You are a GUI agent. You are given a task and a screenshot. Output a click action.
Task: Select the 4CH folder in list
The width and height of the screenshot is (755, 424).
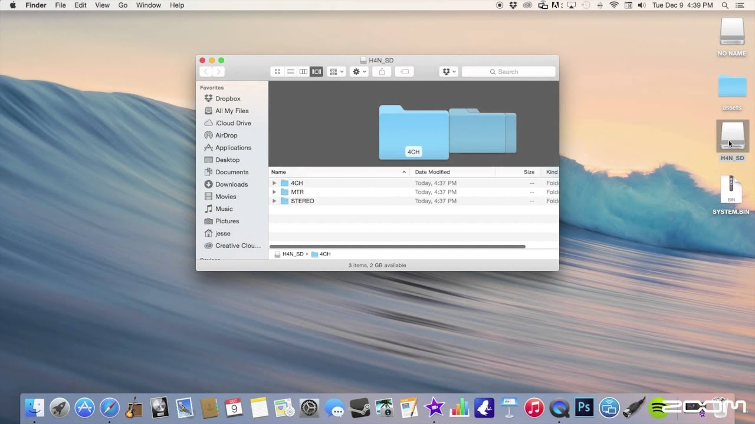(x=413, y=183)
